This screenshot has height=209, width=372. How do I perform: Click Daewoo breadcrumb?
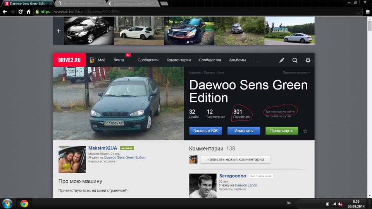point(209,73)
